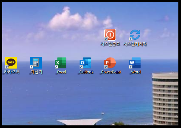Click the "_Outlook" label text
Image resolution: width=181 pixels, height=128 pixels.
click(85, 72)
